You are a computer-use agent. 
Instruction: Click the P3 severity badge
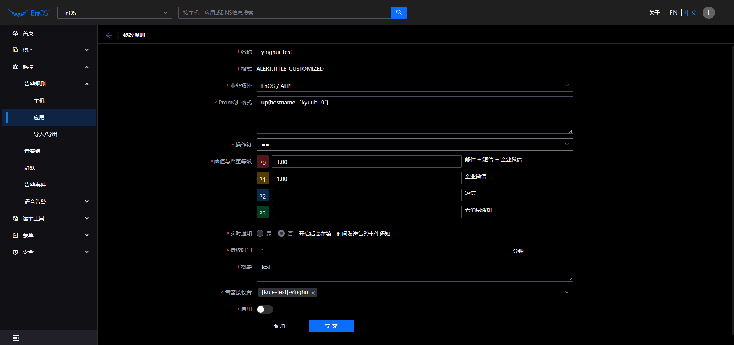coord(263,212)
